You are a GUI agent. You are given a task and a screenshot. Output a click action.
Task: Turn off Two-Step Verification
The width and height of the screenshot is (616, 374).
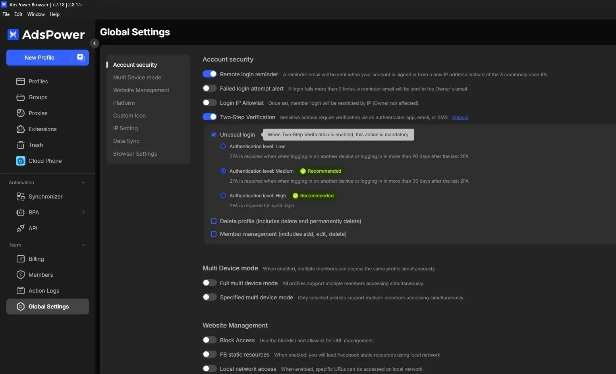(x=210, y=117)
